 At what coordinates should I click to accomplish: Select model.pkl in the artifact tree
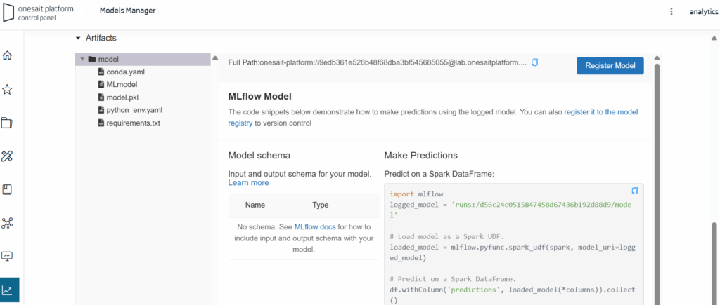click(x=123, y=97)
